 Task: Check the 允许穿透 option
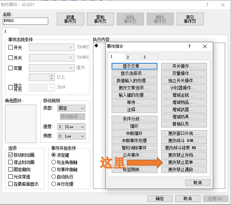click(x=11, y=177)
